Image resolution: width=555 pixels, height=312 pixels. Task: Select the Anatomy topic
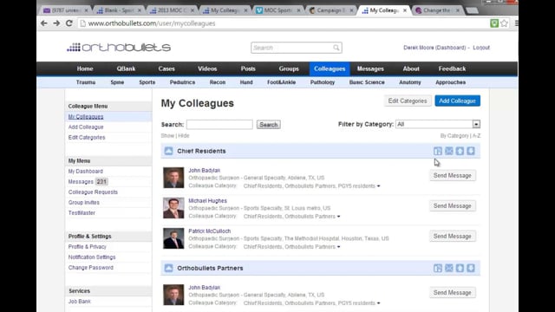pyautogui.click(x=410, y=82)
